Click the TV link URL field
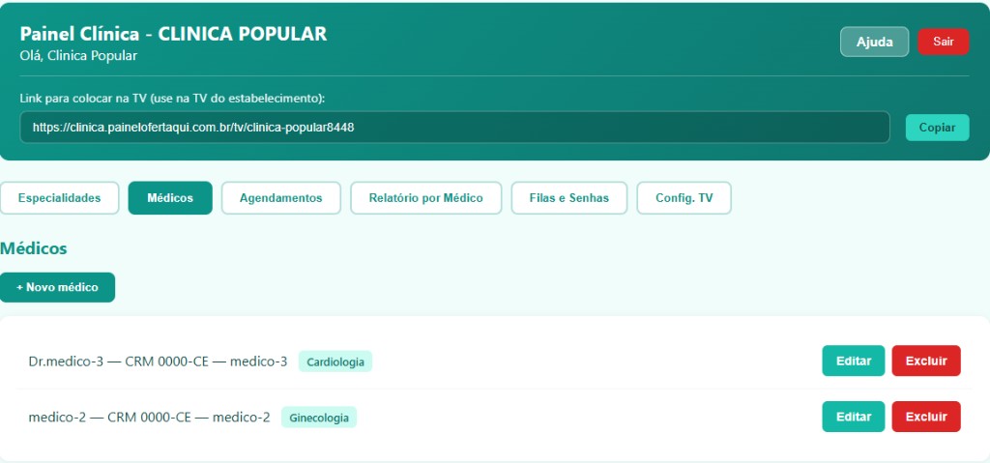Screen dimensions: 990x463 (x=454, y=127)
